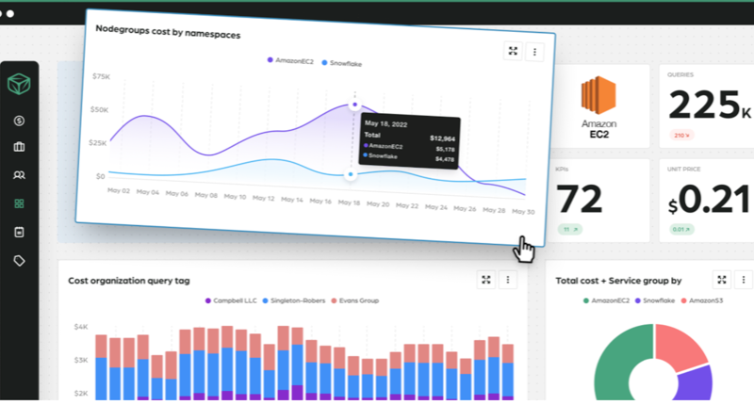The height and width of the screenshot is (405, 754).
Task: Click the green 11 change badge
Action: point(570,230)
